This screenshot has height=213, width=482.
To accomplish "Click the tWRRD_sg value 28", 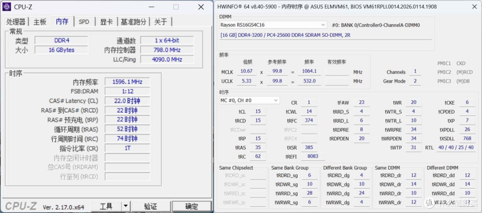I will tap(310, 193).
